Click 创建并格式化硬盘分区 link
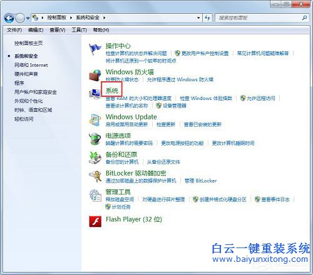This screenshot has width=313, height=275. (x=223, y=199)
